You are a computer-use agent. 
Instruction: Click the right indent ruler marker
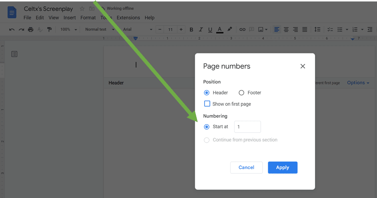click(353, 39)
